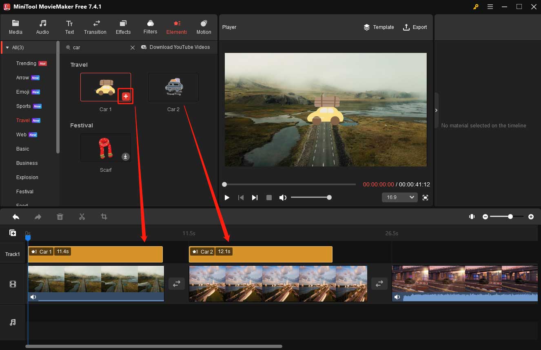The width and height of the screenshot is (541, 350).
Task: Zoom out the timeline
Action: (485, 217)
